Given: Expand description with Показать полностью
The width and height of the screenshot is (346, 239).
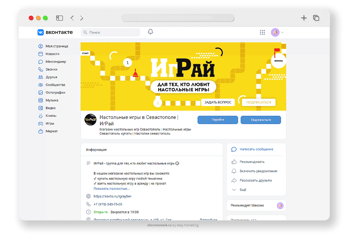Looking at the screenshot, I should pyautogui.click(x=112, y=188).
